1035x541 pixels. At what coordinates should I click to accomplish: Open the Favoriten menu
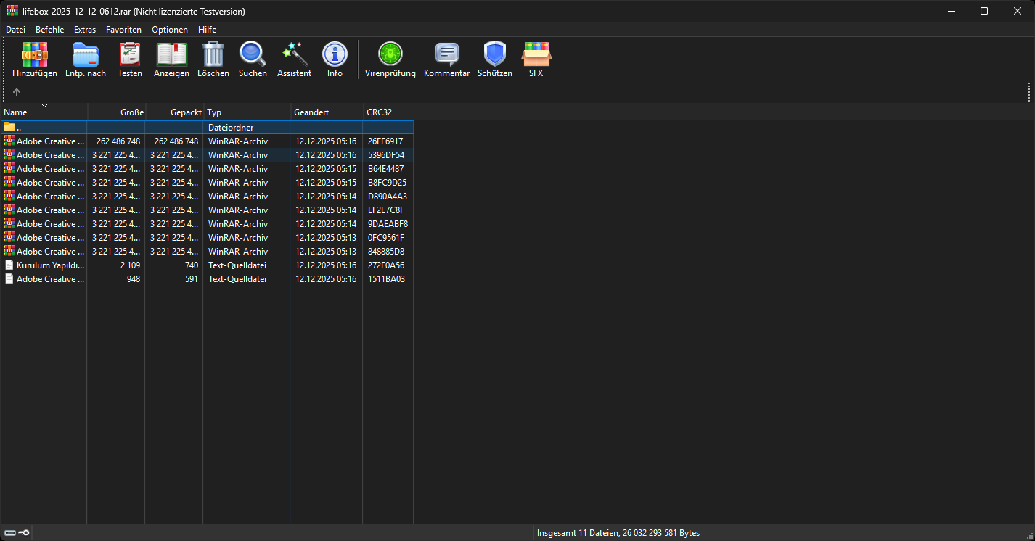pyautogui.click(x=123, y=30)
